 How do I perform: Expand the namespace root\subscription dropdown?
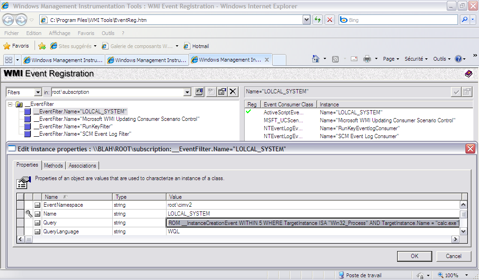[x=187, y=92]
